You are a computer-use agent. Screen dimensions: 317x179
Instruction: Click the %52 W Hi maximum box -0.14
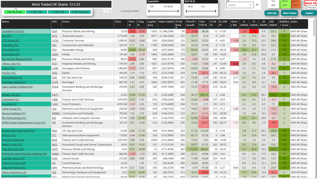206,6
